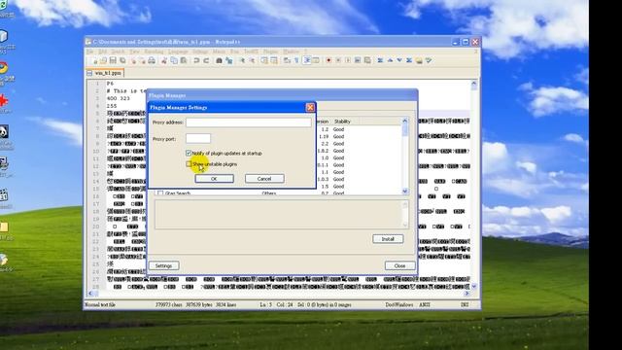This screenshot has height=350, width=622.
Task: Click the Show All Characters toolbar icon
Action: pos(295,60)
